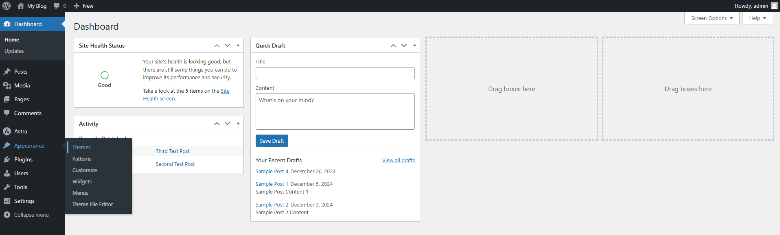Click Howdy, admin account text

coord(751,6)
